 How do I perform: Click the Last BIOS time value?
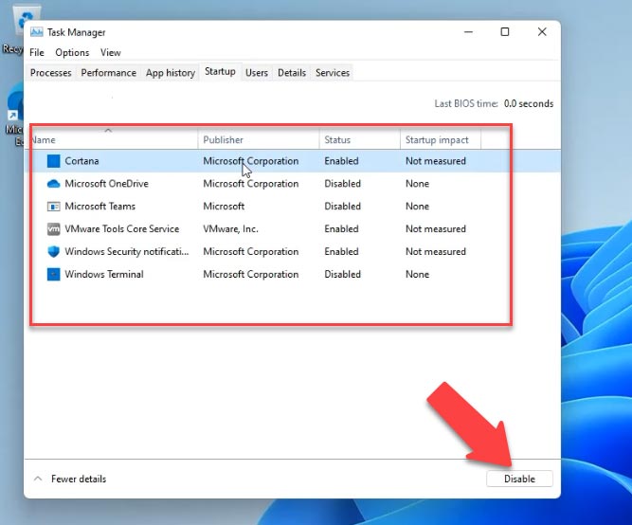coord(529,103)
